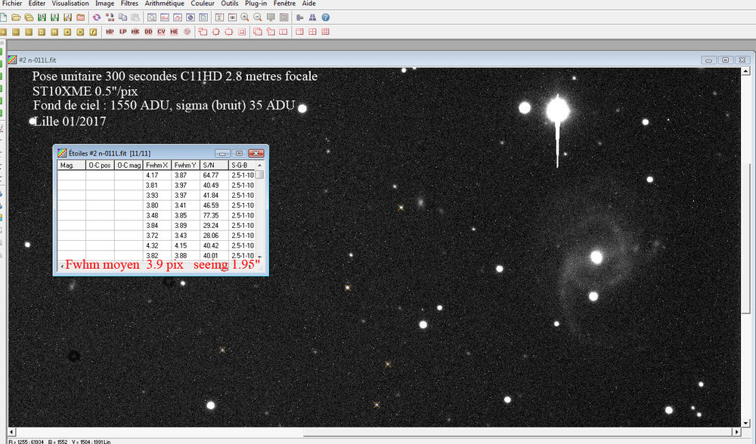Click the purple reload arrows icon
The image size is (756, 444).
(97, 17)
